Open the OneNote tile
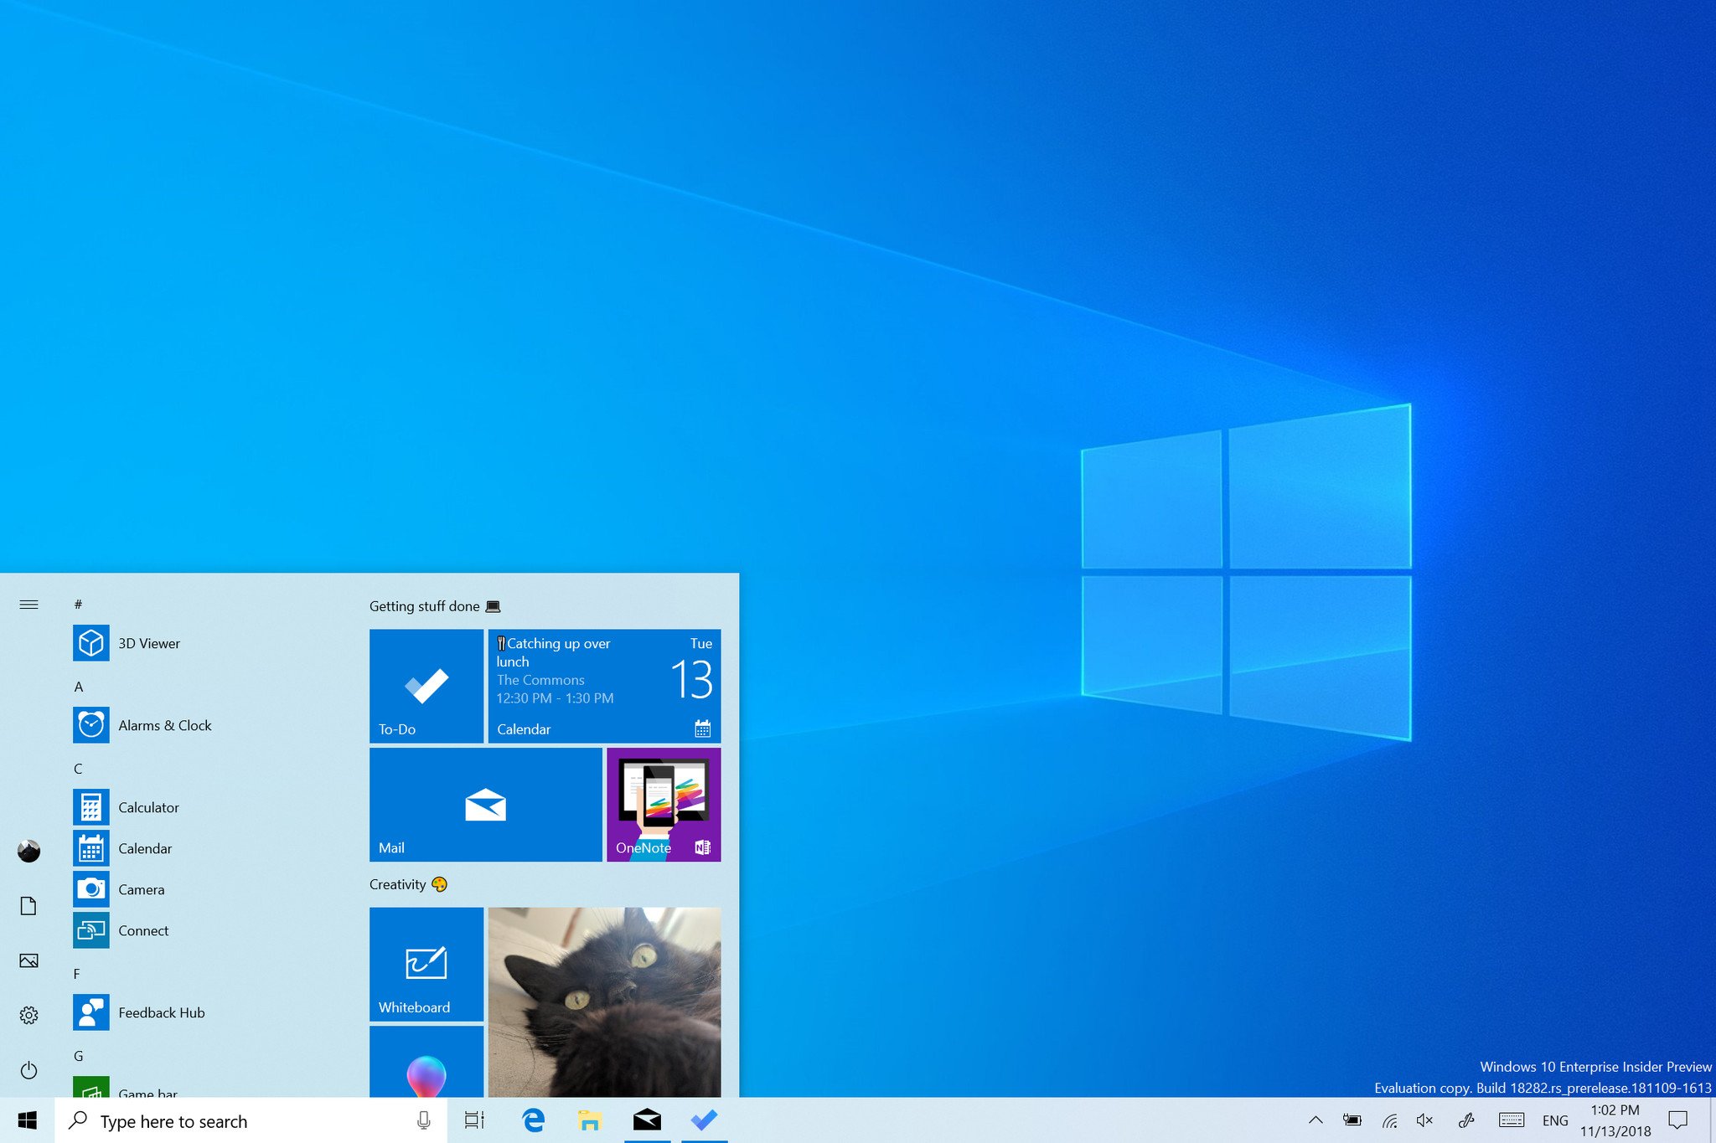Viewport: 1716px width, 1143px height. 661,804
